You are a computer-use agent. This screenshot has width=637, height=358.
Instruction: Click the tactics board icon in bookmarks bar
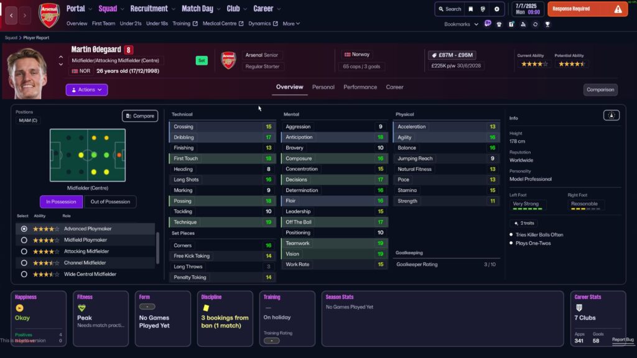511,24
